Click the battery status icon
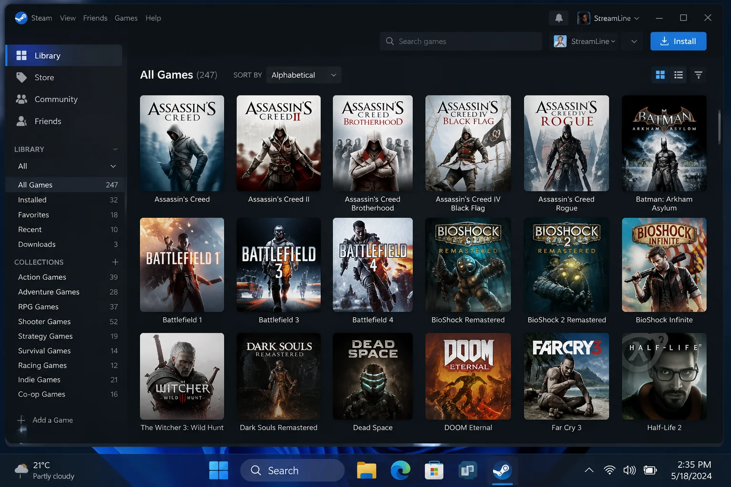Viewport: 731px width, 487px height. pos(650,470)
